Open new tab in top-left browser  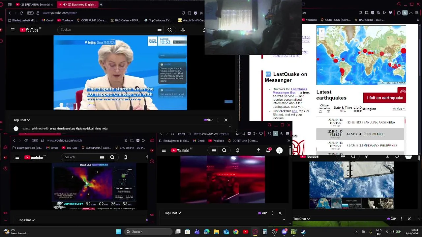(x=101, y=4)
